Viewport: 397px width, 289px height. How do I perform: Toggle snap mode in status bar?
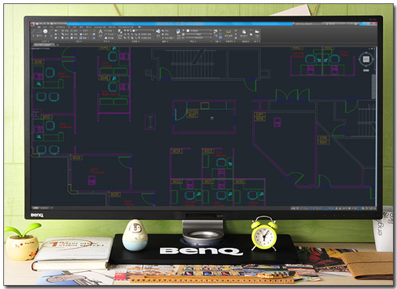click(301, 208)
